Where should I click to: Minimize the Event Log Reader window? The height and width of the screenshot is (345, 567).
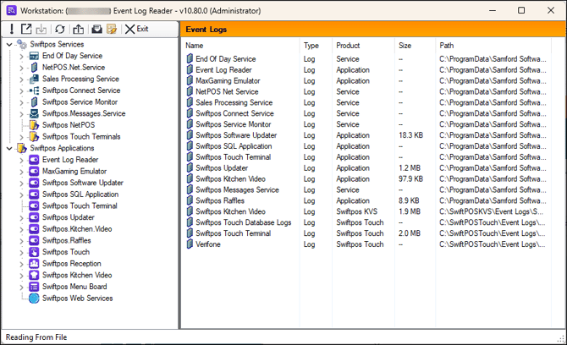(x=493, y=10)
